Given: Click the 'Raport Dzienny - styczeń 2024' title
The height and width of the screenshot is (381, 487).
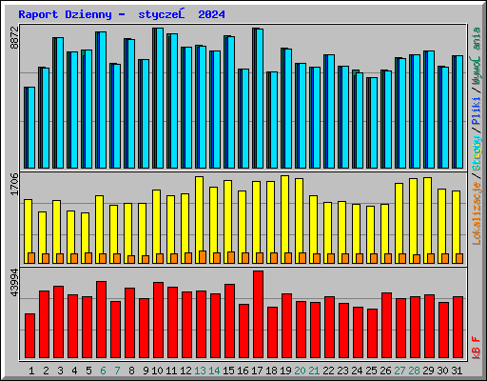Looking at the screenshot, I should 122,14.
